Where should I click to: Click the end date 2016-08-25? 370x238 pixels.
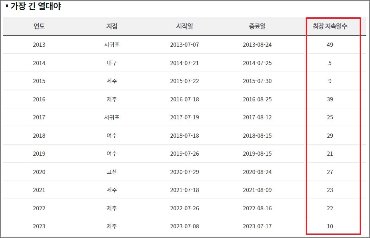point(256,99)
